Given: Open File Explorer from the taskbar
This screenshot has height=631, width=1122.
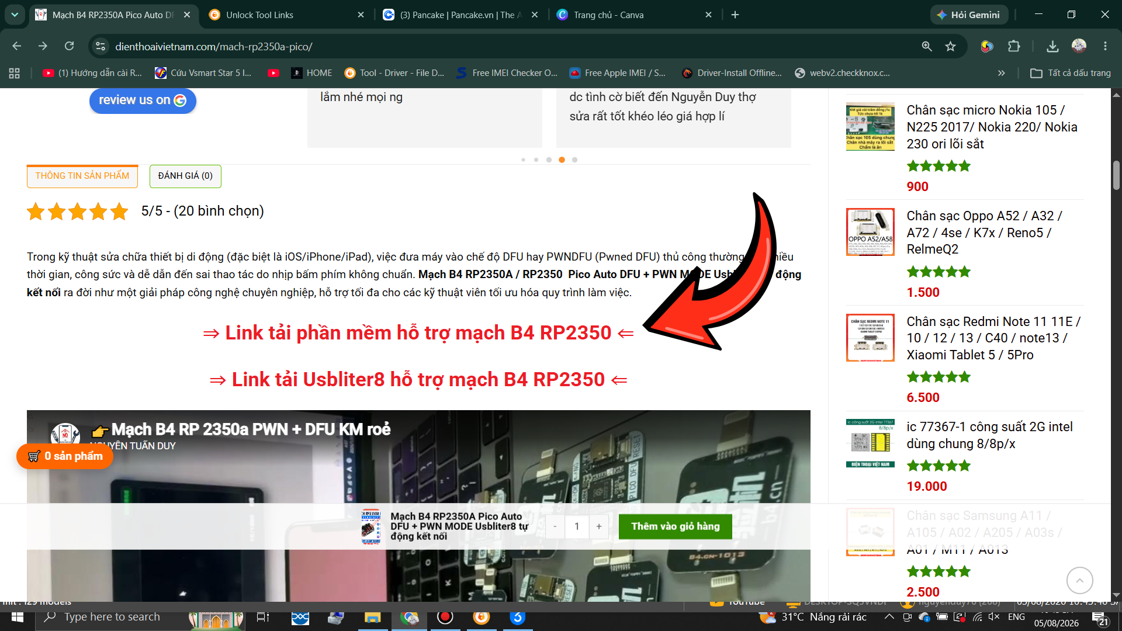Looking at the screenshot, I should point(372,617).
